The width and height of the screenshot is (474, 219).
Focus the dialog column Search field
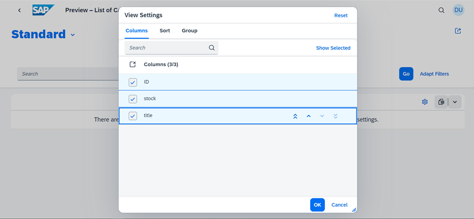172,48
